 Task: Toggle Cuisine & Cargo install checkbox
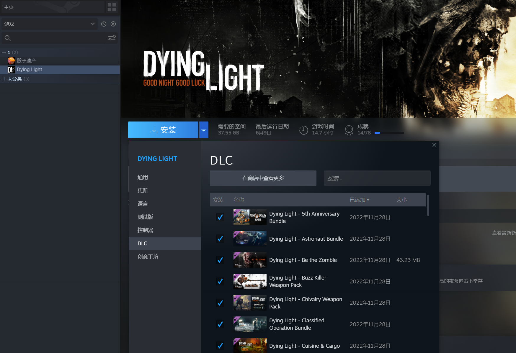pos(220,346)
